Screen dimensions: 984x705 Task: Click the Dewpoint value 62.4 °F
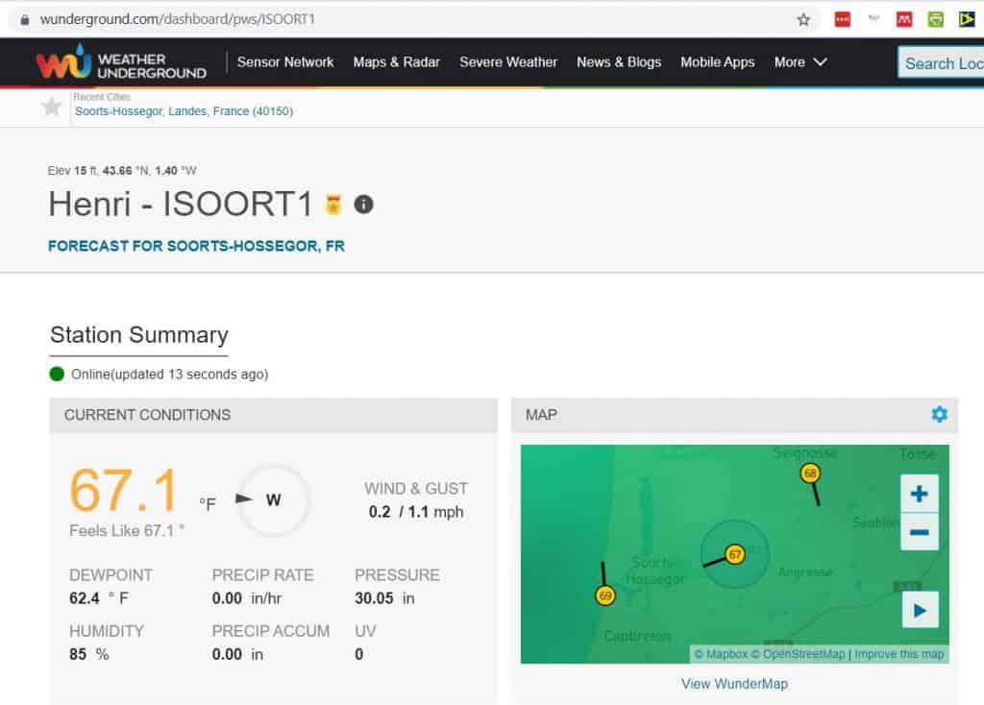99,598
